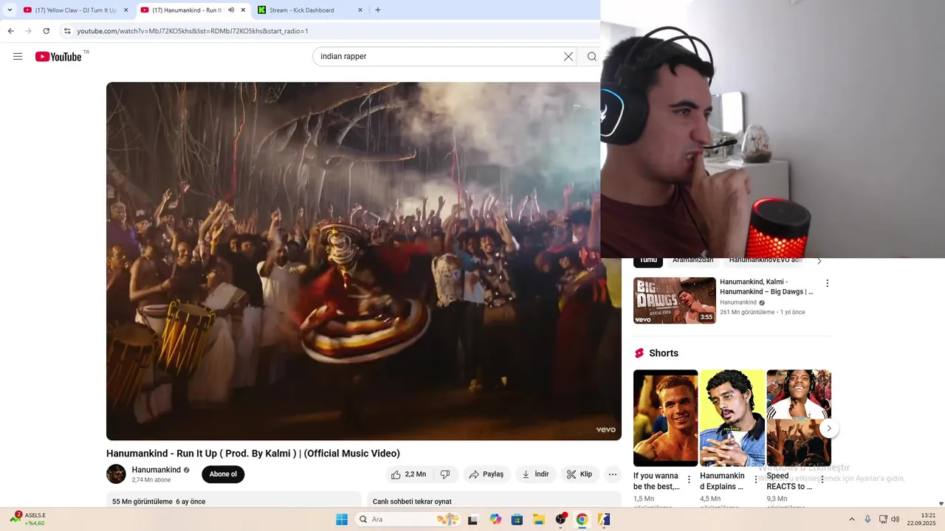This screenshot has width=945, height=531.
Task: Reload the page
Action: point(47,31)
